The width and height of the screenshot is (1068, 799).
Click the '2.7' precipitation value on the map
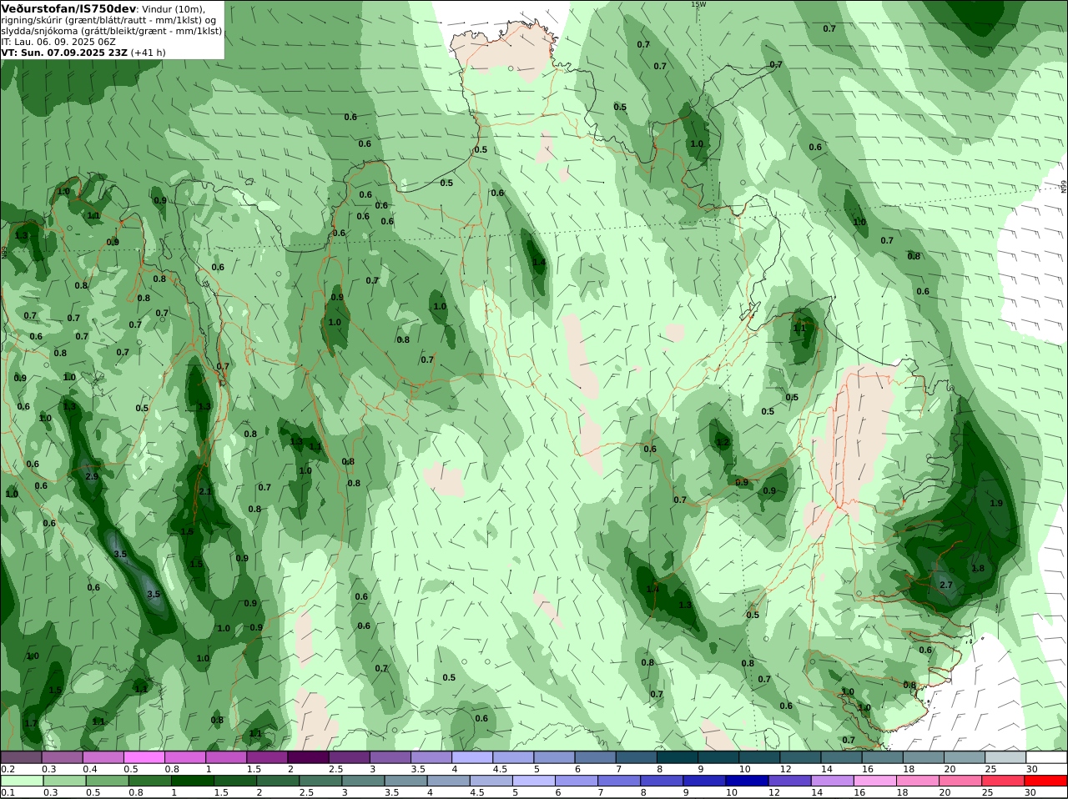pos(946,585)
